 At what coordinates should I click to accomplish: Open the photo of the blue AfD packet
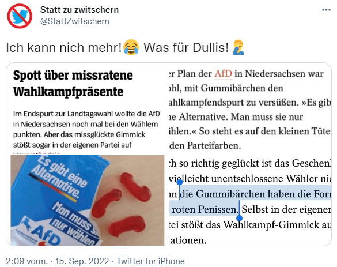87,200
